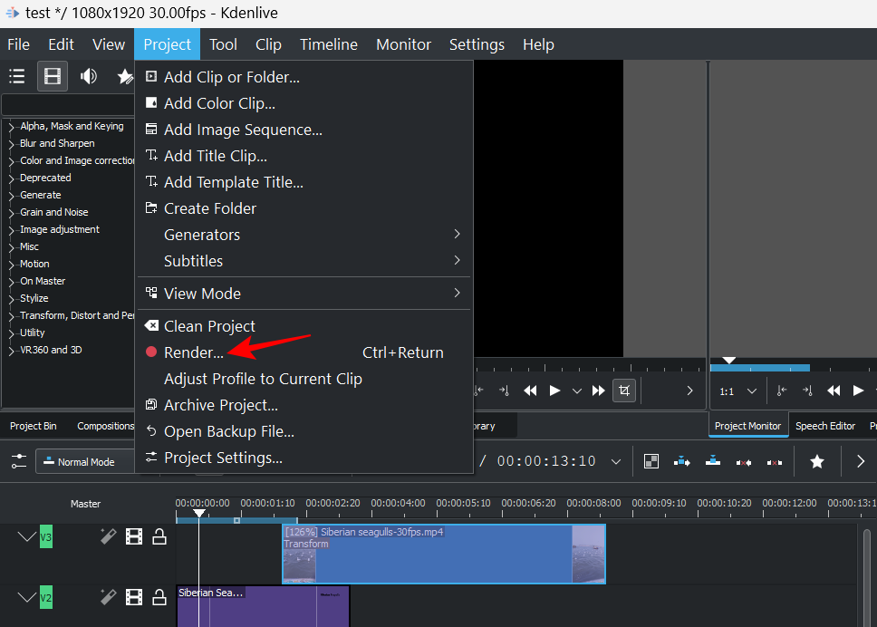The height and width of the screenshot is (627, 877).
Task: Select the purple Siberian Sea clip on V2
Action: pyautogui.click(x=263, y=606)
